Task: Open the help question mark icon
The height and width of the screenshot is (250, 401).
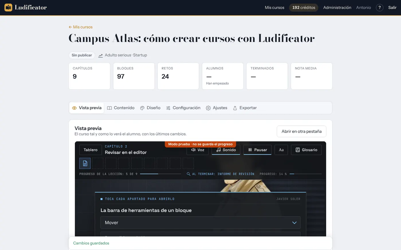Action: click(x=380, y=8)
